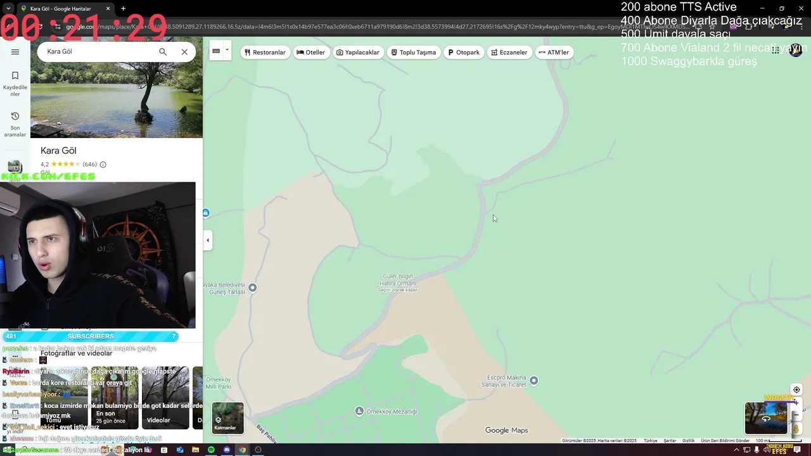The height and width of the screenshot is (456, 811).
Task: Select the Restoranlar filter chip
Action: [265, 52]
